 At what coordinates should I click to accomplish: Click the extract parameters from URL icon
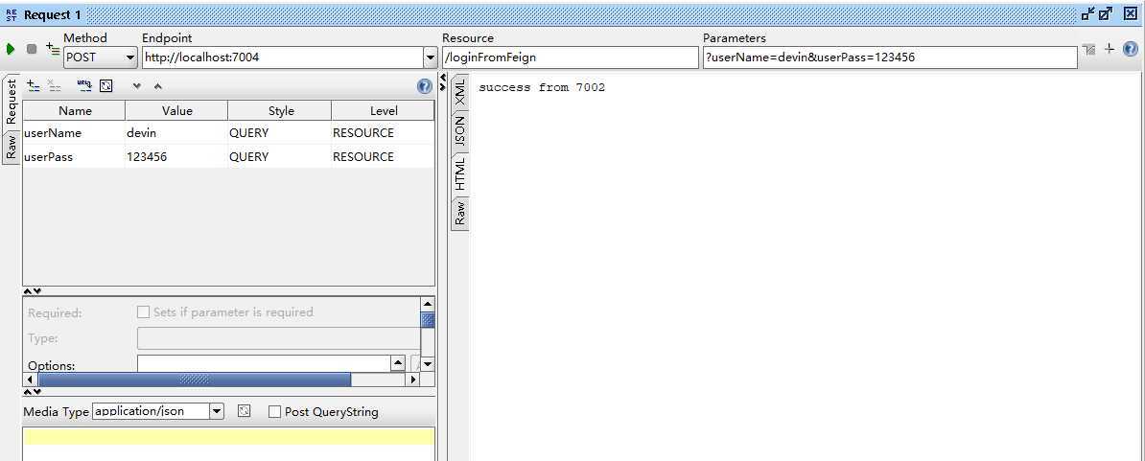coord(84,86)
